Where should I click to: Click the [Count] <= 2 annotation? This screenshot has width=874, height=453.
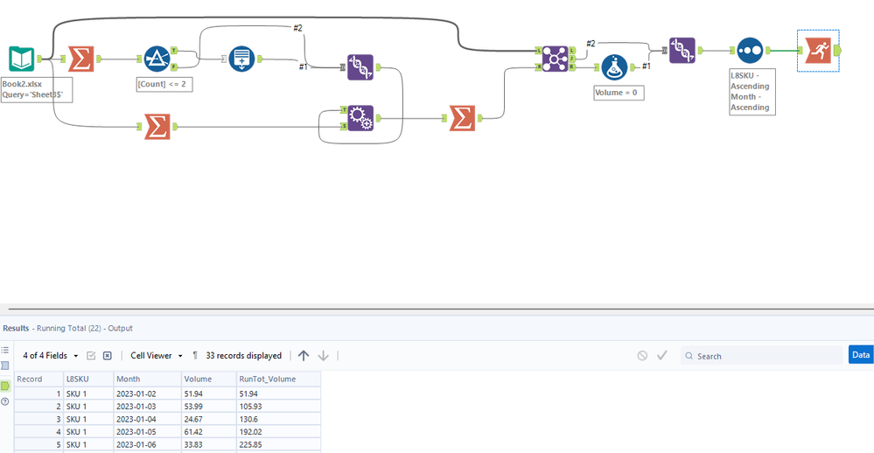[x=164, y=84]
